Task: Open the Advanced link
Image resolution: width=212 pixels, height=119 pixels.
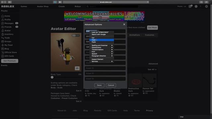Action: pyautogui.click(x=153, y=64)
